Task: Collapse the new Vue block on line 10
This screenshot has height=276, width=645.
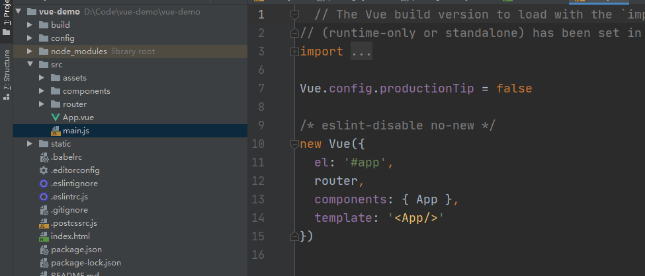Action: coord(294,144)
